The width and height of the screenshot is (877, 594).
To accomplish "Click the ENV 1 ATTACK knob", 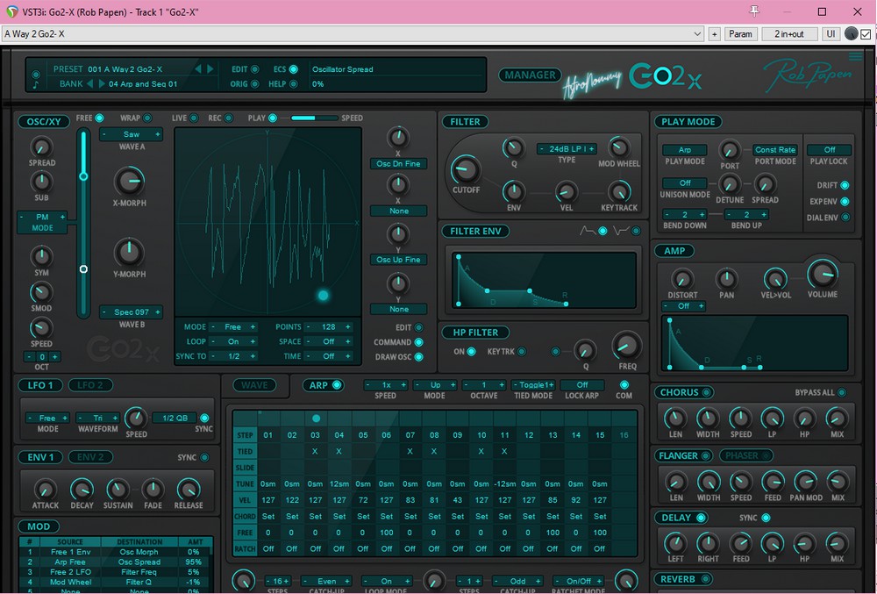I will tap(45, 489).
